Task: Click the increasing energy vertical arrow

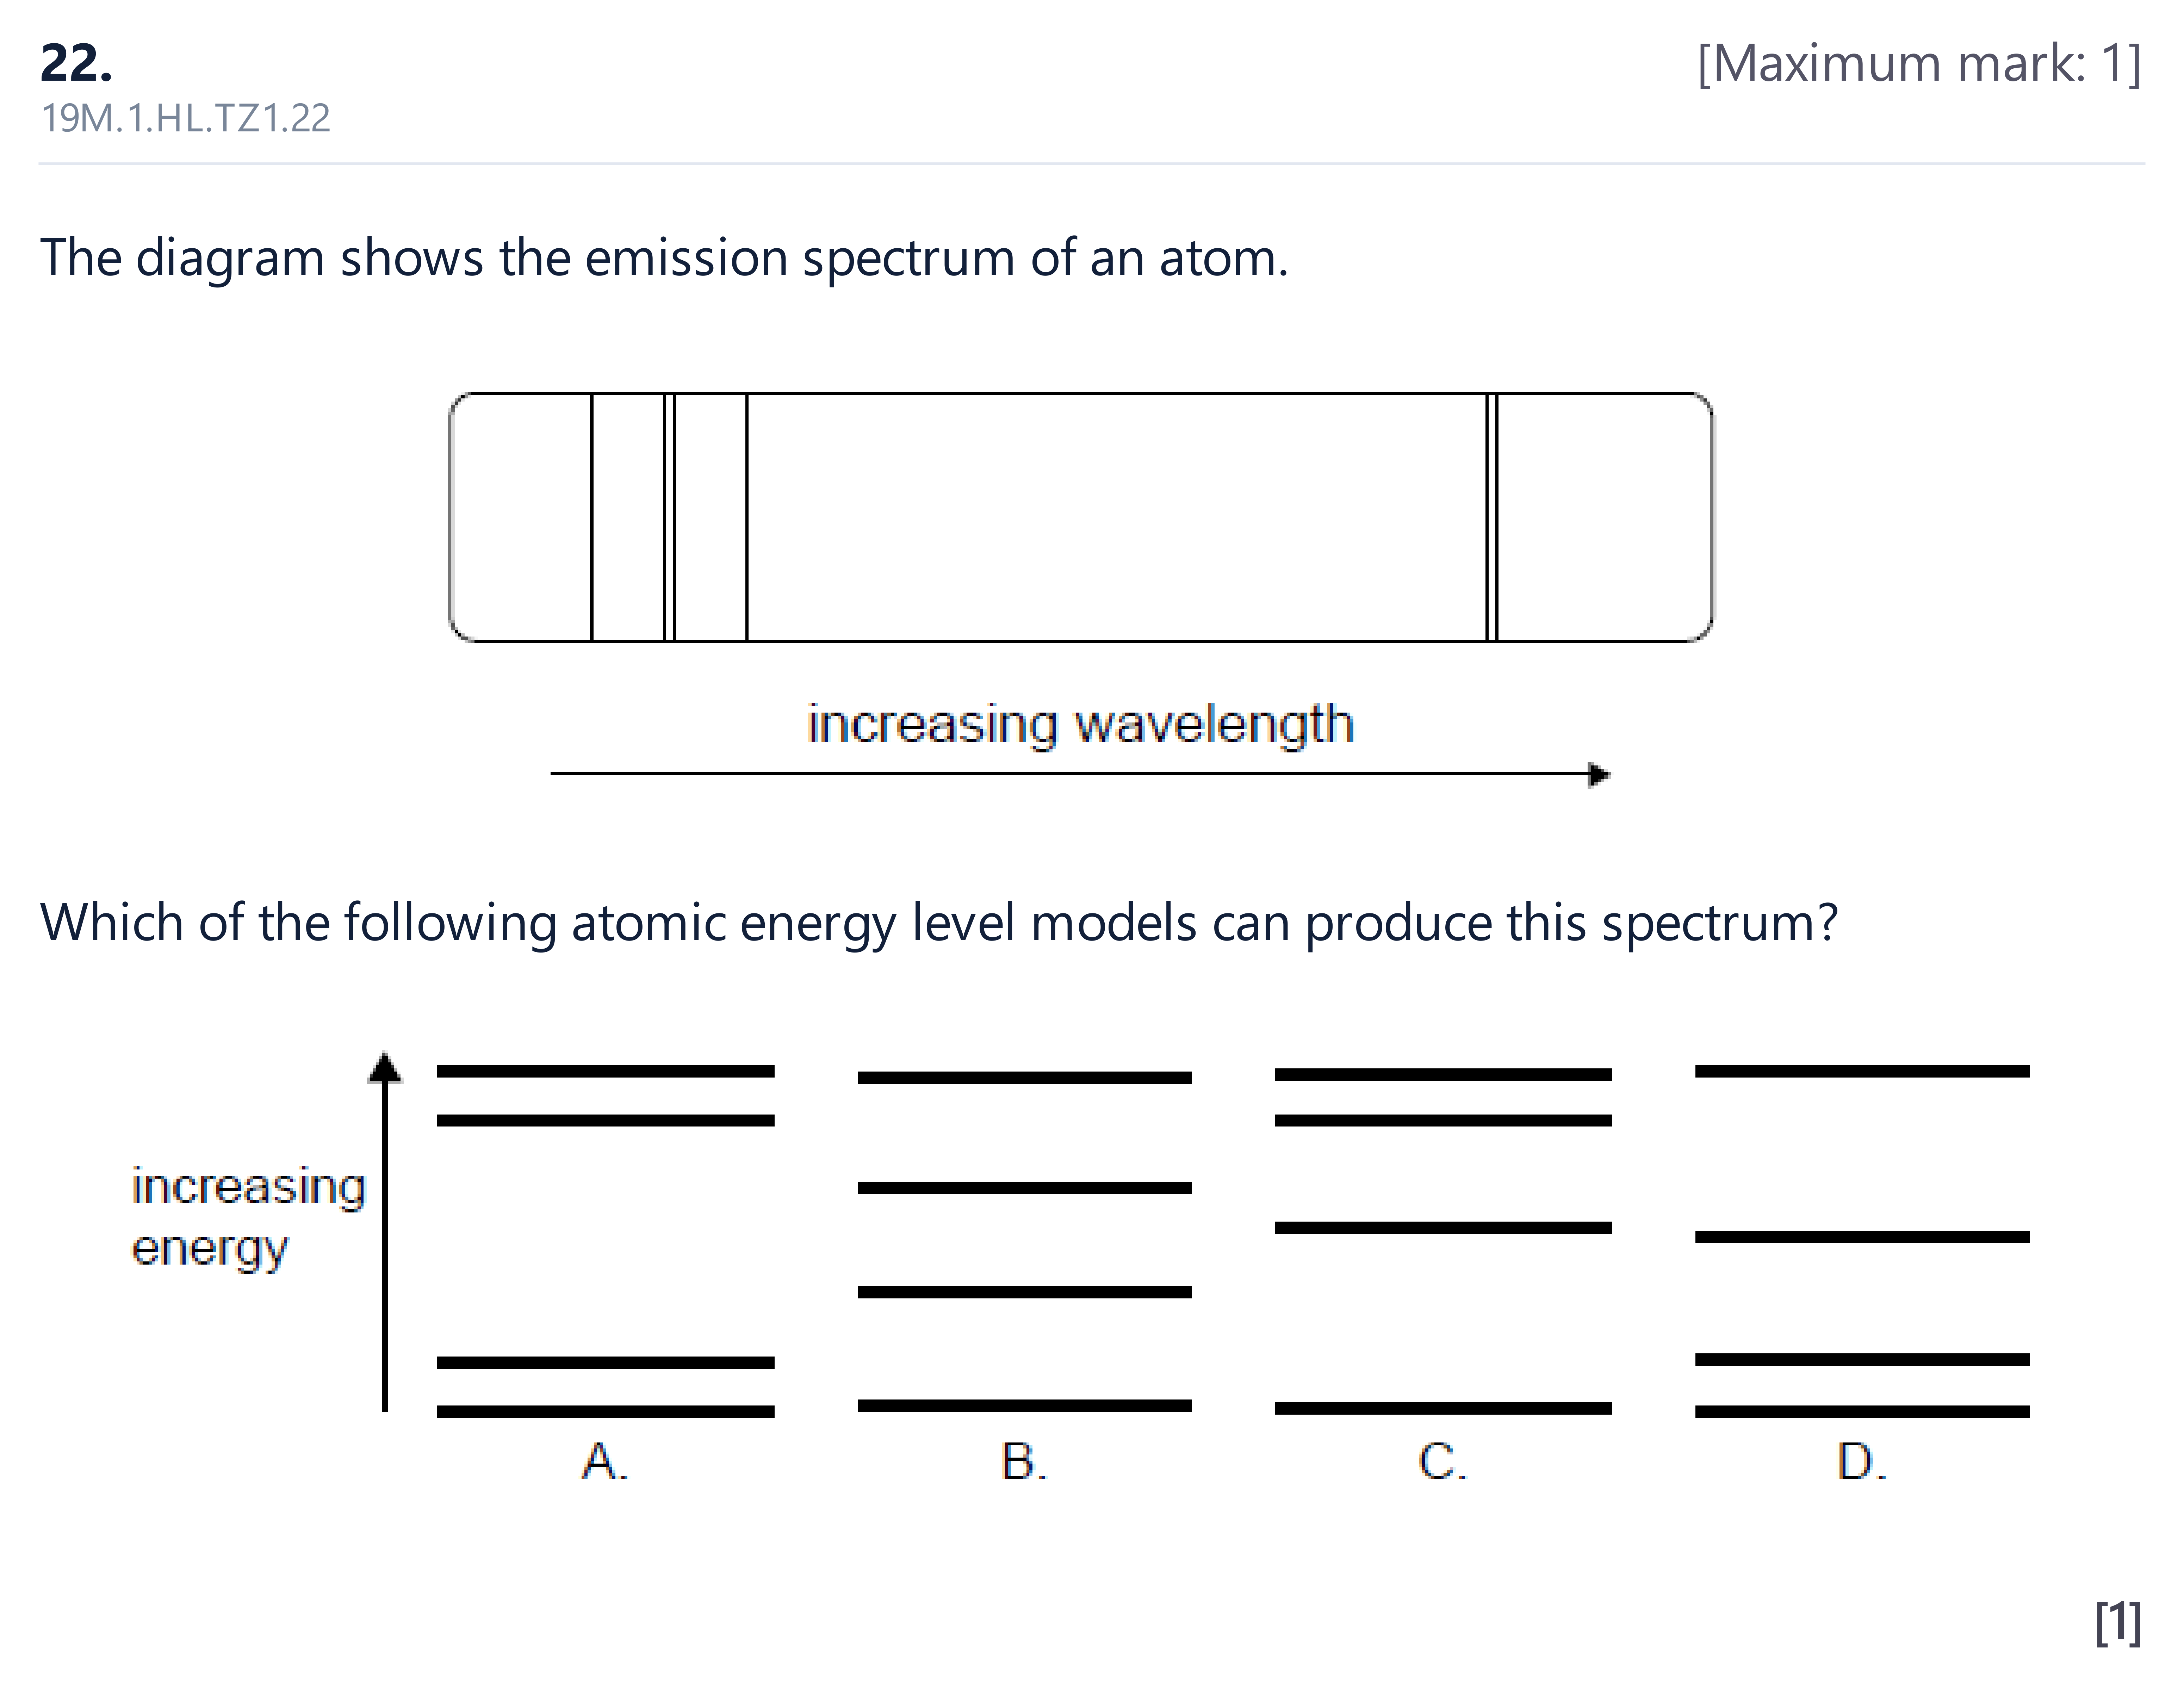Action: tap(385, 1231)
